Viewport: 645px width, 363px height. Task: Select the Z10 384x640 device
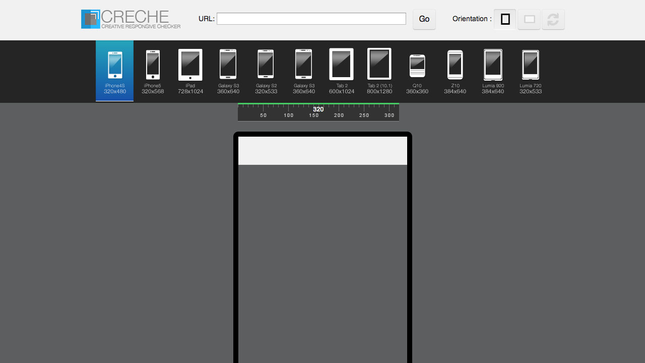tap(455, 71)
